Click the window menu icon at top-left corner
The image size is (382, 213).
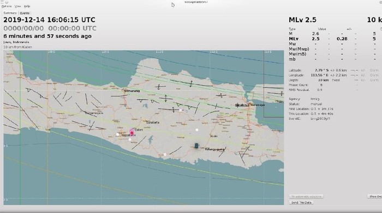coord(2,2)
